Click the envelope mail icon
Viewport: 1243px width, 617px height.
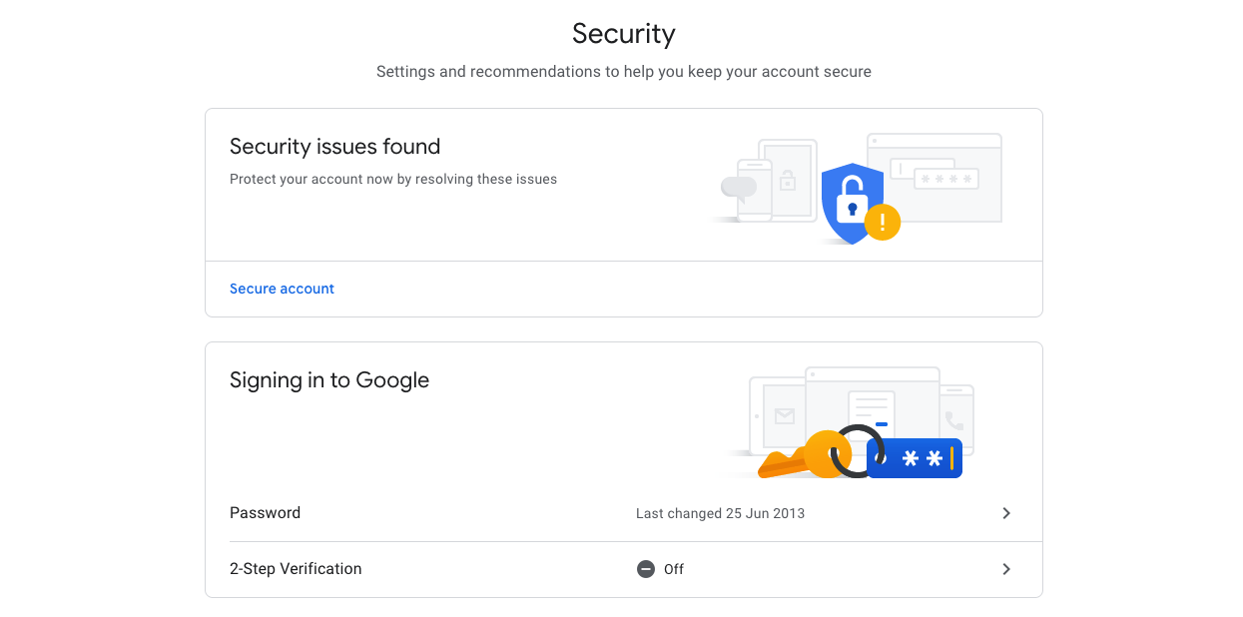(785, 416)
